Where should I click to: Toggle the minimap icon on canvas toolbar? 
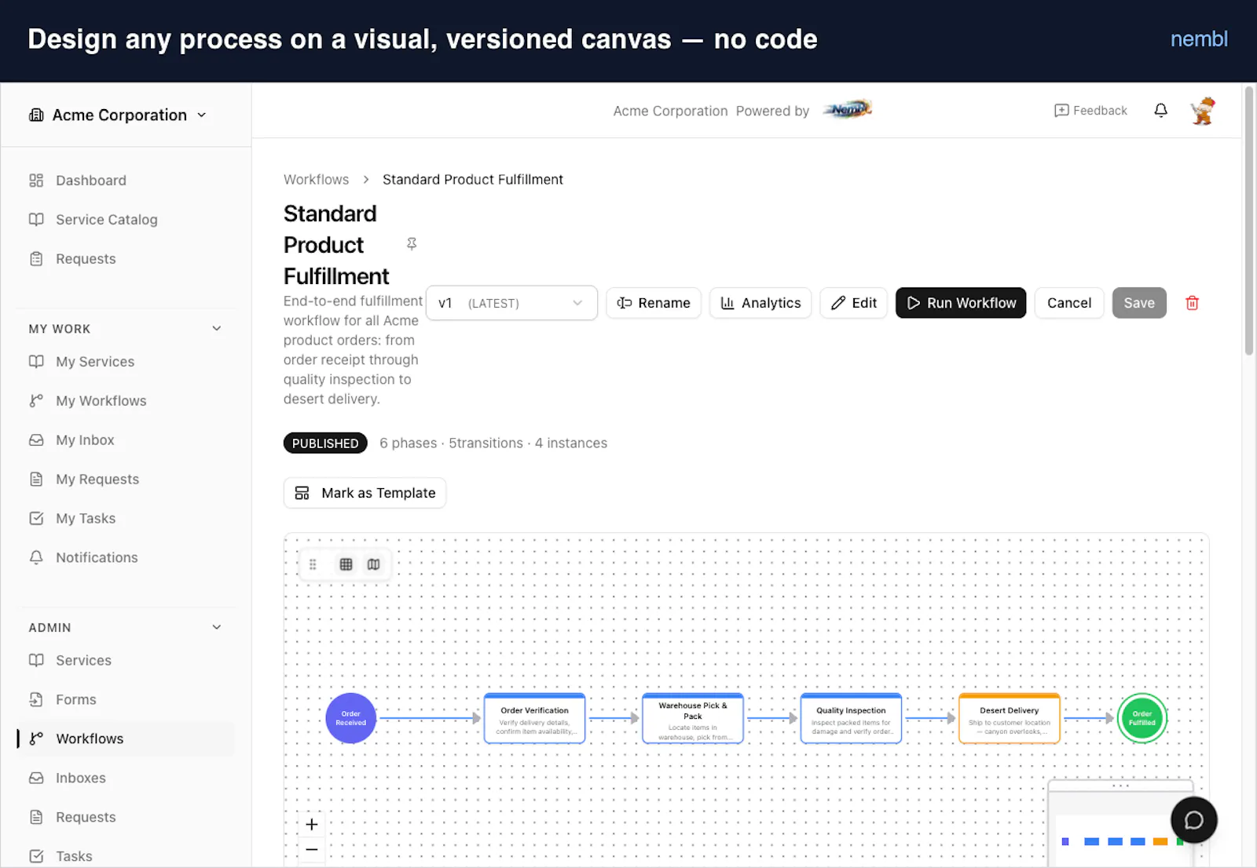coord(374,564)
